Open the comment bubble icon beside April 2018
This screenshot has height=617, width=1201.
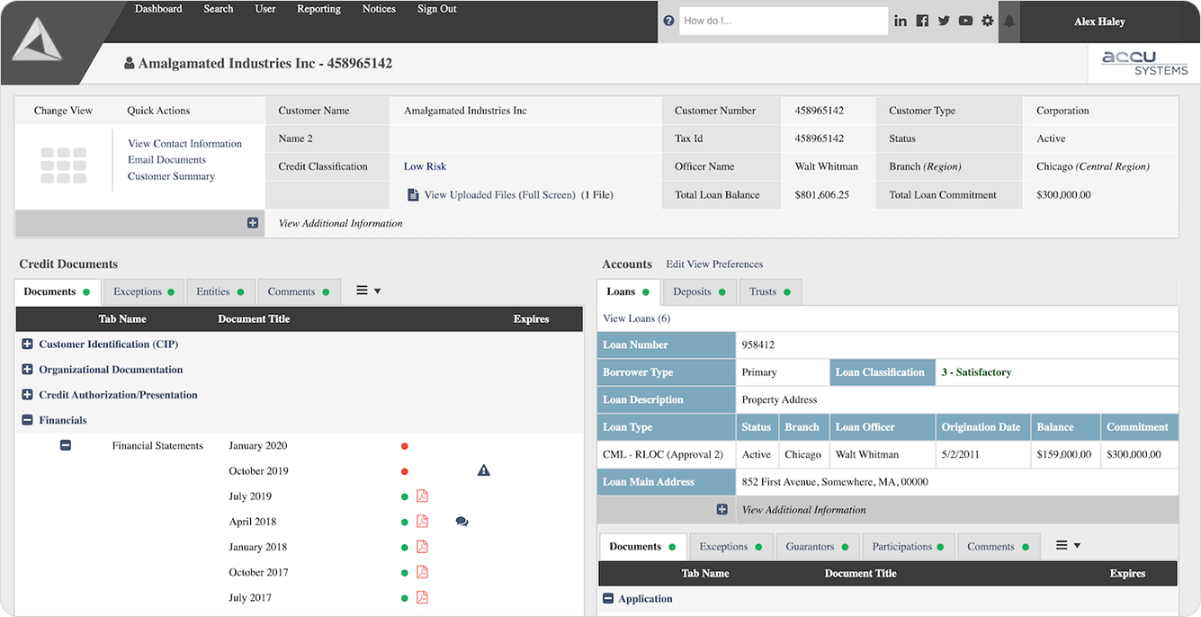[x=462, y=521]
